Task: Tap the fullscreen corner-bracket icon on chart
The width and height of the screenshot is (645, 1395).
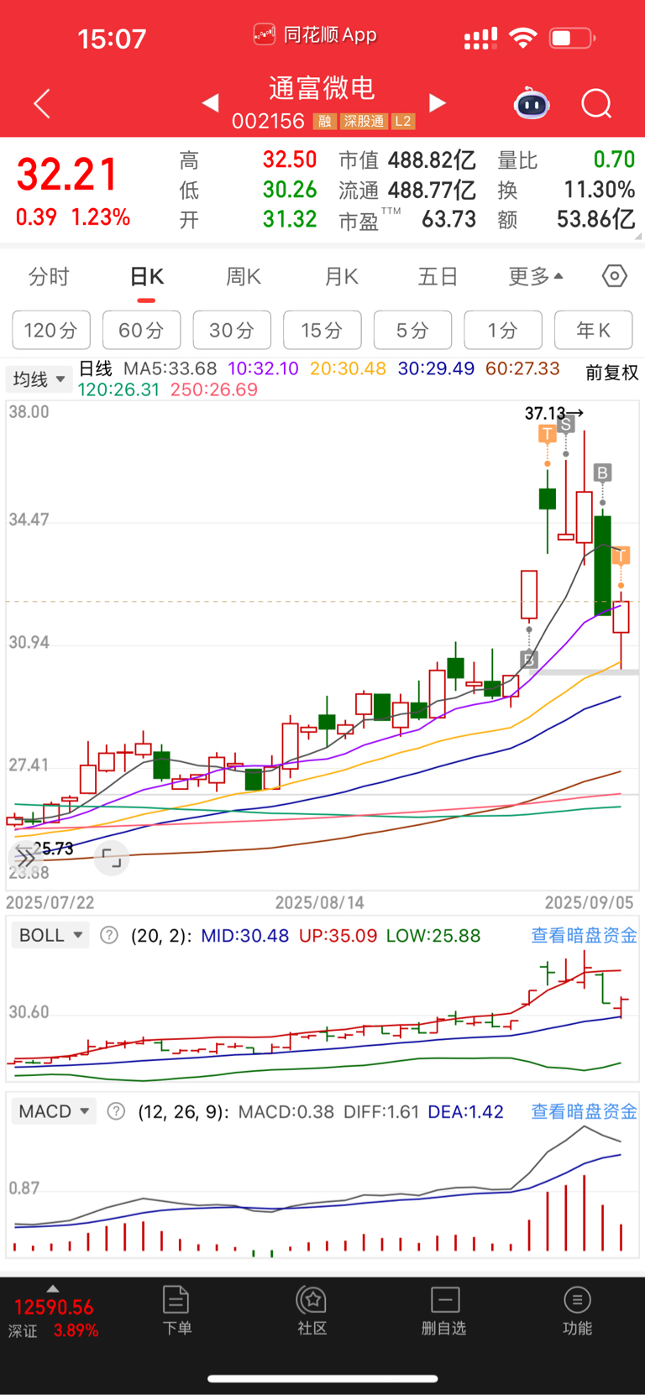Action: click(111, 858)
